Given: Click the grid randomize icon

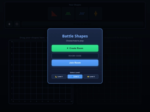Looking at the screenshot, I should [17, 24].
